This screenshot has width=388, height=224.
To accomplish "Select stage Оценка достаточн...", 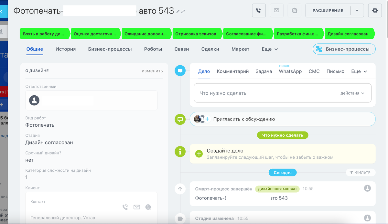I will pyautogui.click(x=96, y=34).
